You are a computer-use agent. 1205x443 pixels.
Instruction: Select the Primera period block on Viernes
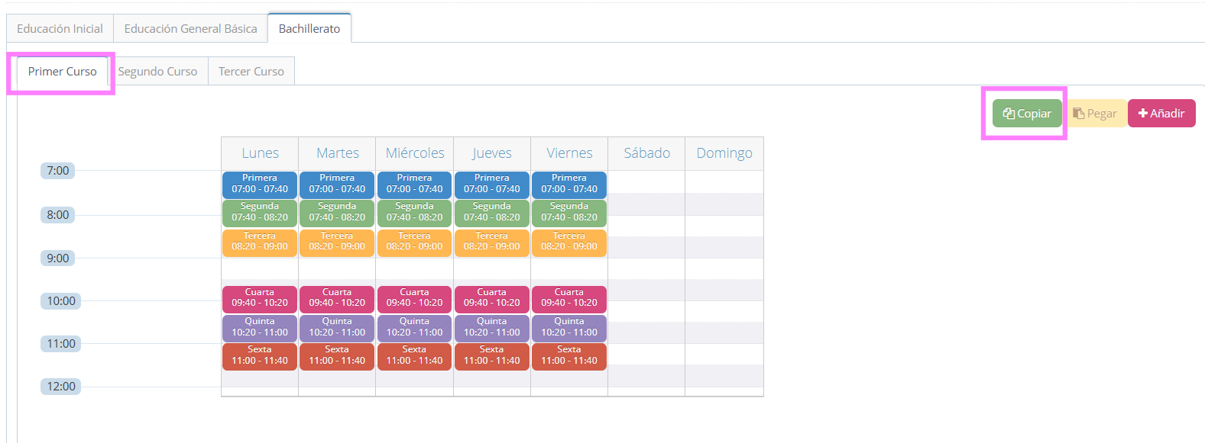coord(569,185)
